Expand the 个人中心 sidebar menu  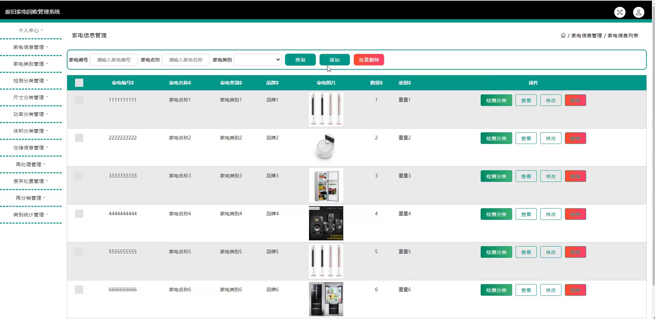point(30,30)
